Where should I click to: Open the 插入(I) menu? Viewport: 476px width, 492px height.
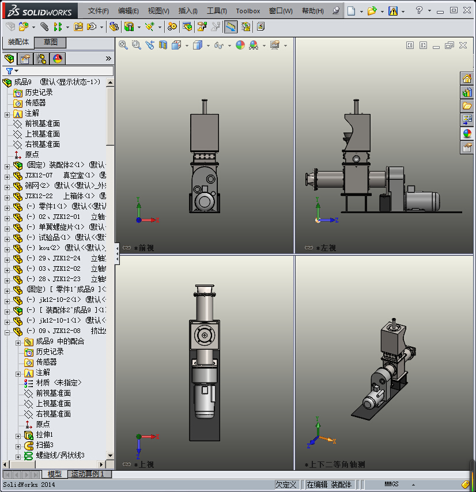188,11
